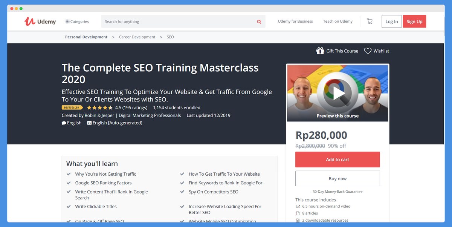Click the downloadable resources icon
The width and height of the screenshot is (452, 227).
tap(298, 220)
